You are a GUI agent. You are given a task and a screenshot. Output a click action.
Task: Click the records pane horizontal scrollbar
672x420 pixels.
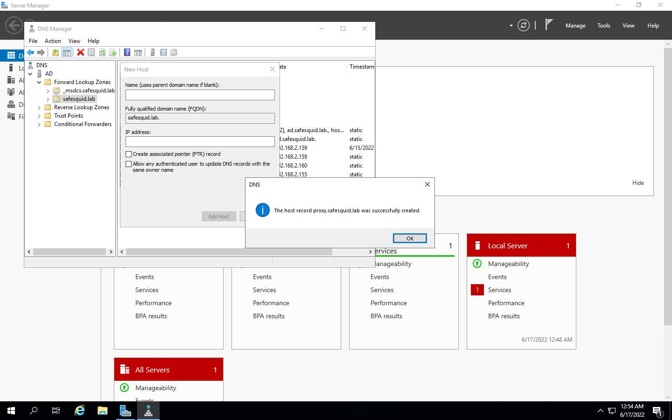[229, 252]
